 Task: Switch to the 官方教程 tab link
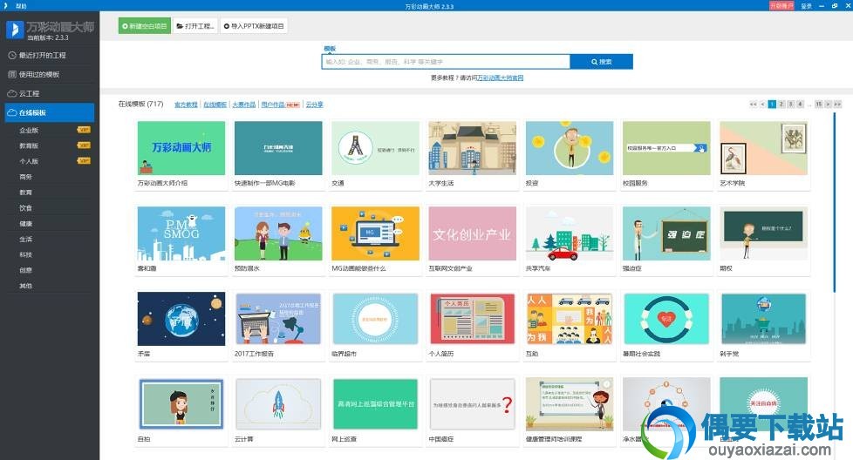(186, 105)
